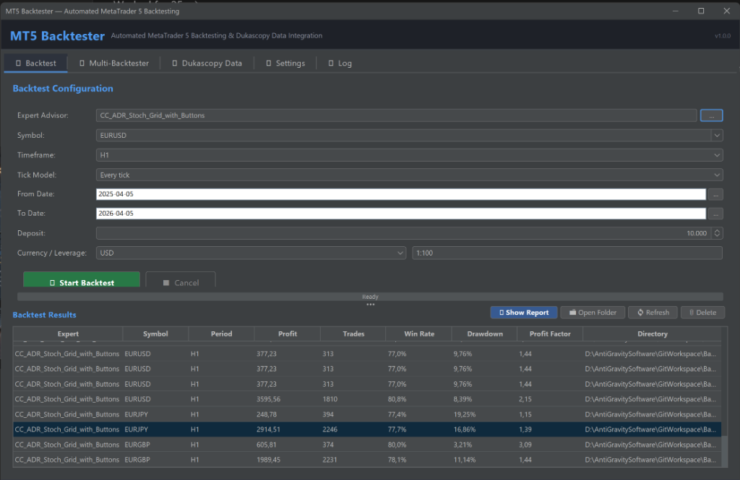
Task: Switch to the Multi-Backtester tab
Action: click(x=113, y=64)
